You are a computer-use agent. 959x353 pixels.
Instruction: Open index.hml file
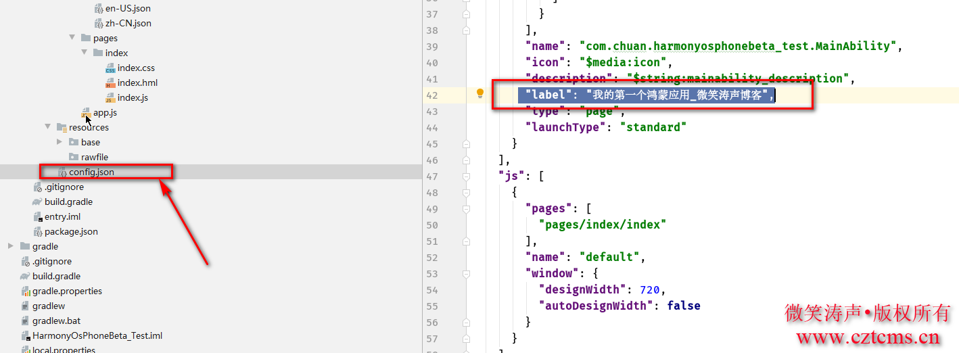coord(137,83)
